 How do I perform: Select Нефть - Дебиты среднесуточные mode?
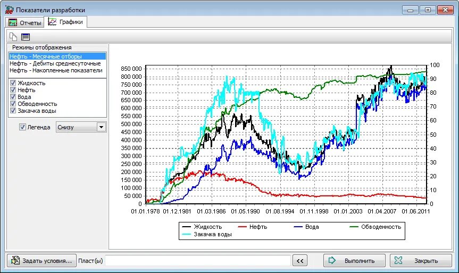(57, 63)
